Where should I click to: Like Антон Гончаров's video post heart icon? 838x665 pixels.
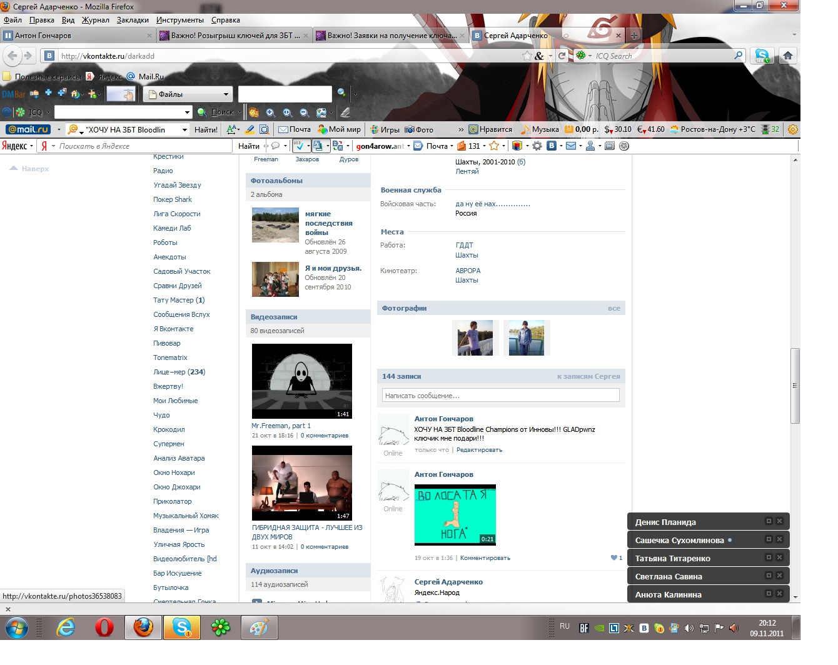point(614,557)
